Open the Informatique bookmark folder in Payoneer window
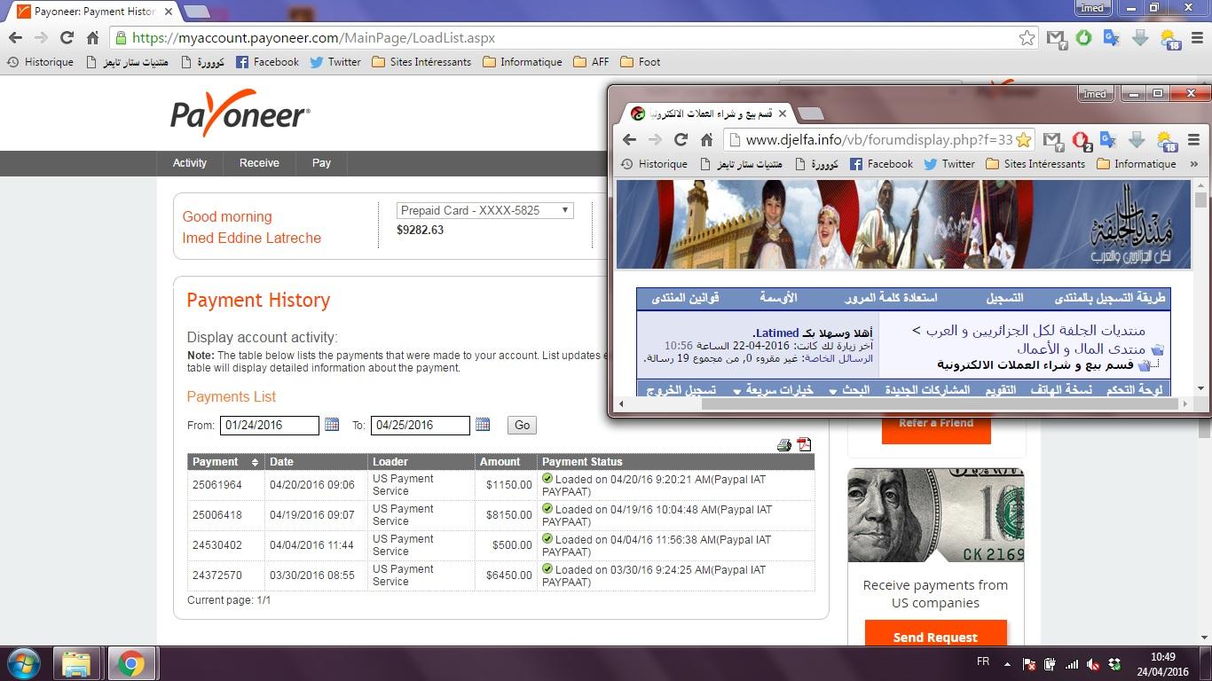The image size is (1212, 681). click(x=523, y=62)
